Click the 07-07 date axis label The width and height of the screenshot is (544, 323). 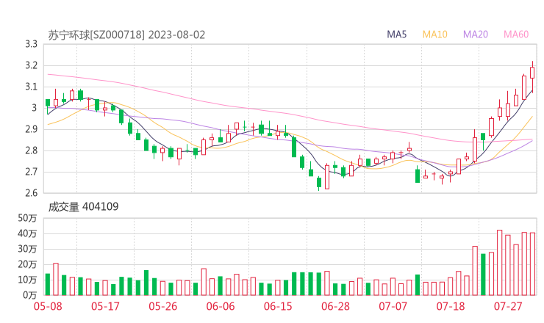(393, 306)
